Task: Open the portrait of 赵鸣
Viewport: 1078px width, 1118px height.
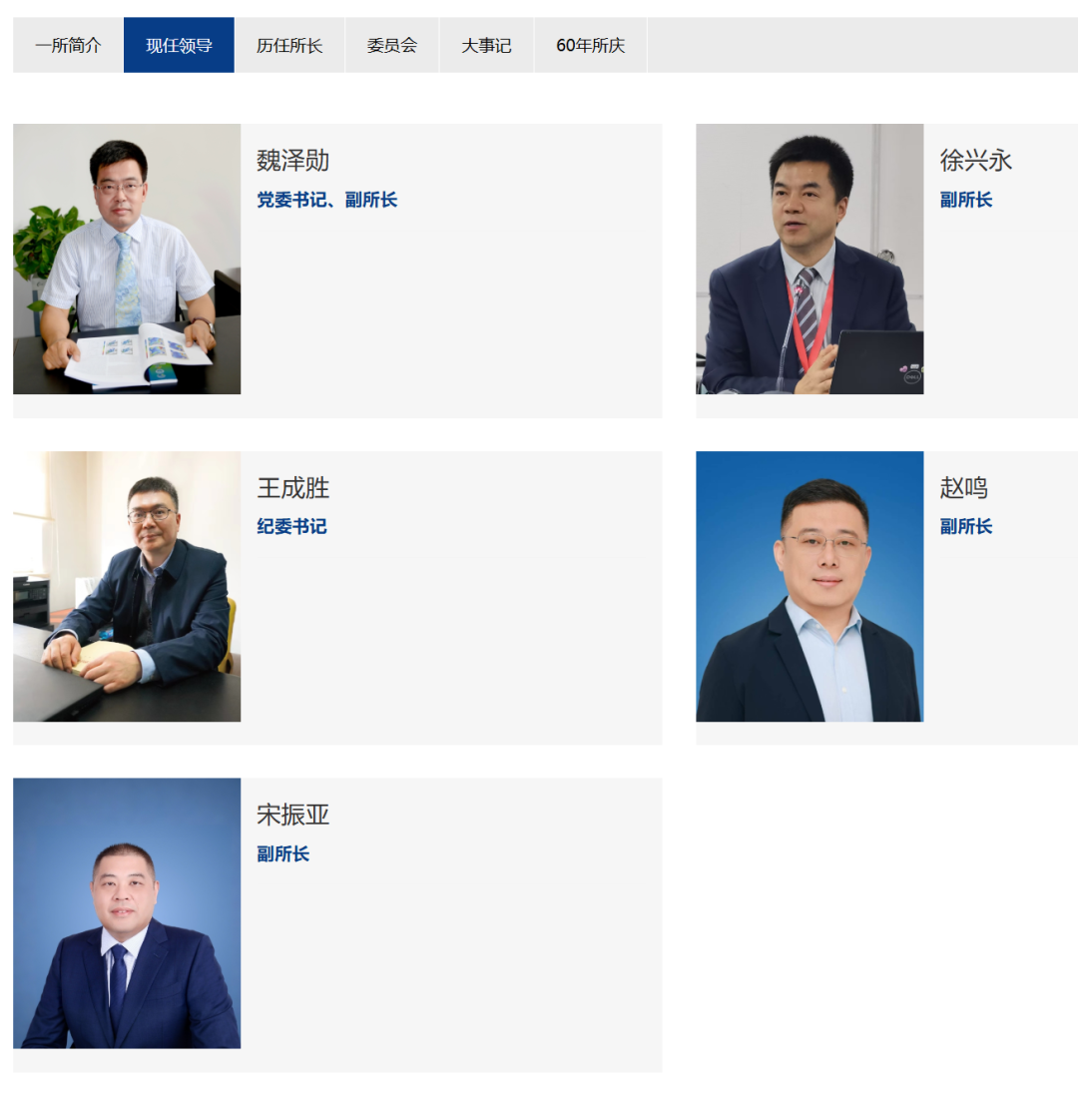Action: point(809,586)
